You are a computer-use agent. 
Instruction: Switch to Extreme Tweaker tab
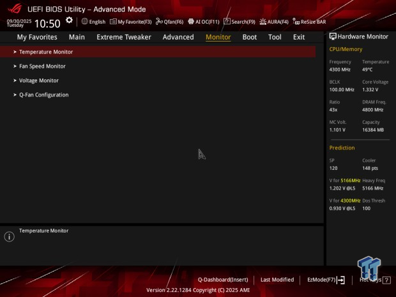click(124, 37)
